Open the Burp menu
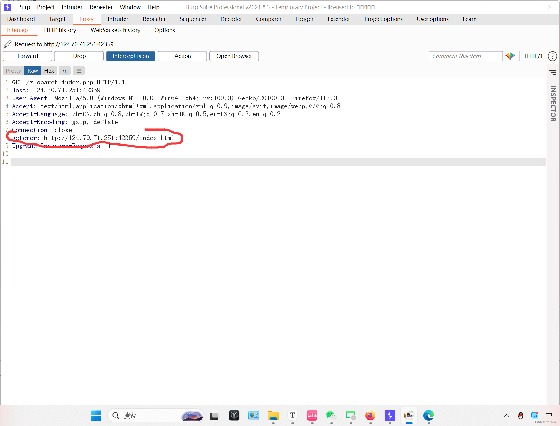 pos(24,7)
